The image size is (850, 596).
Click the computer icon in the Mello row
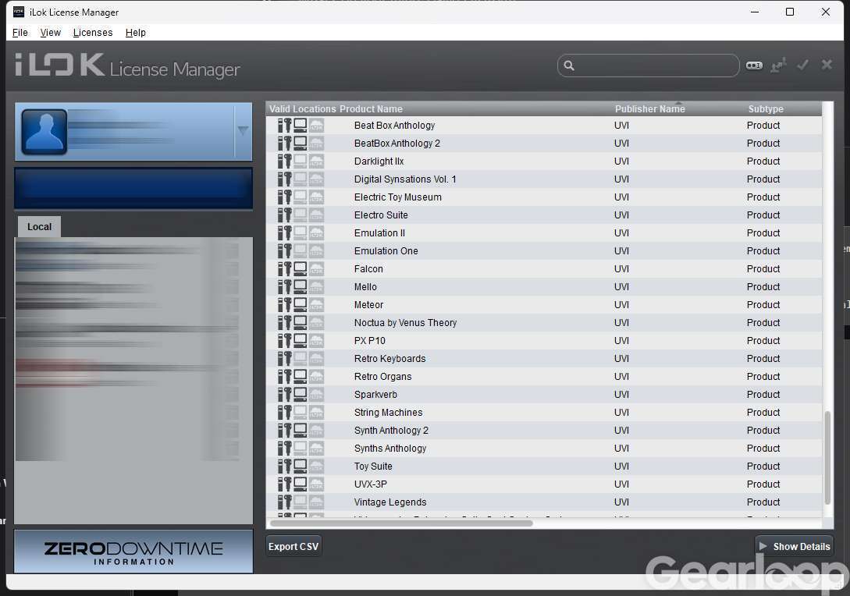point(301,286)
